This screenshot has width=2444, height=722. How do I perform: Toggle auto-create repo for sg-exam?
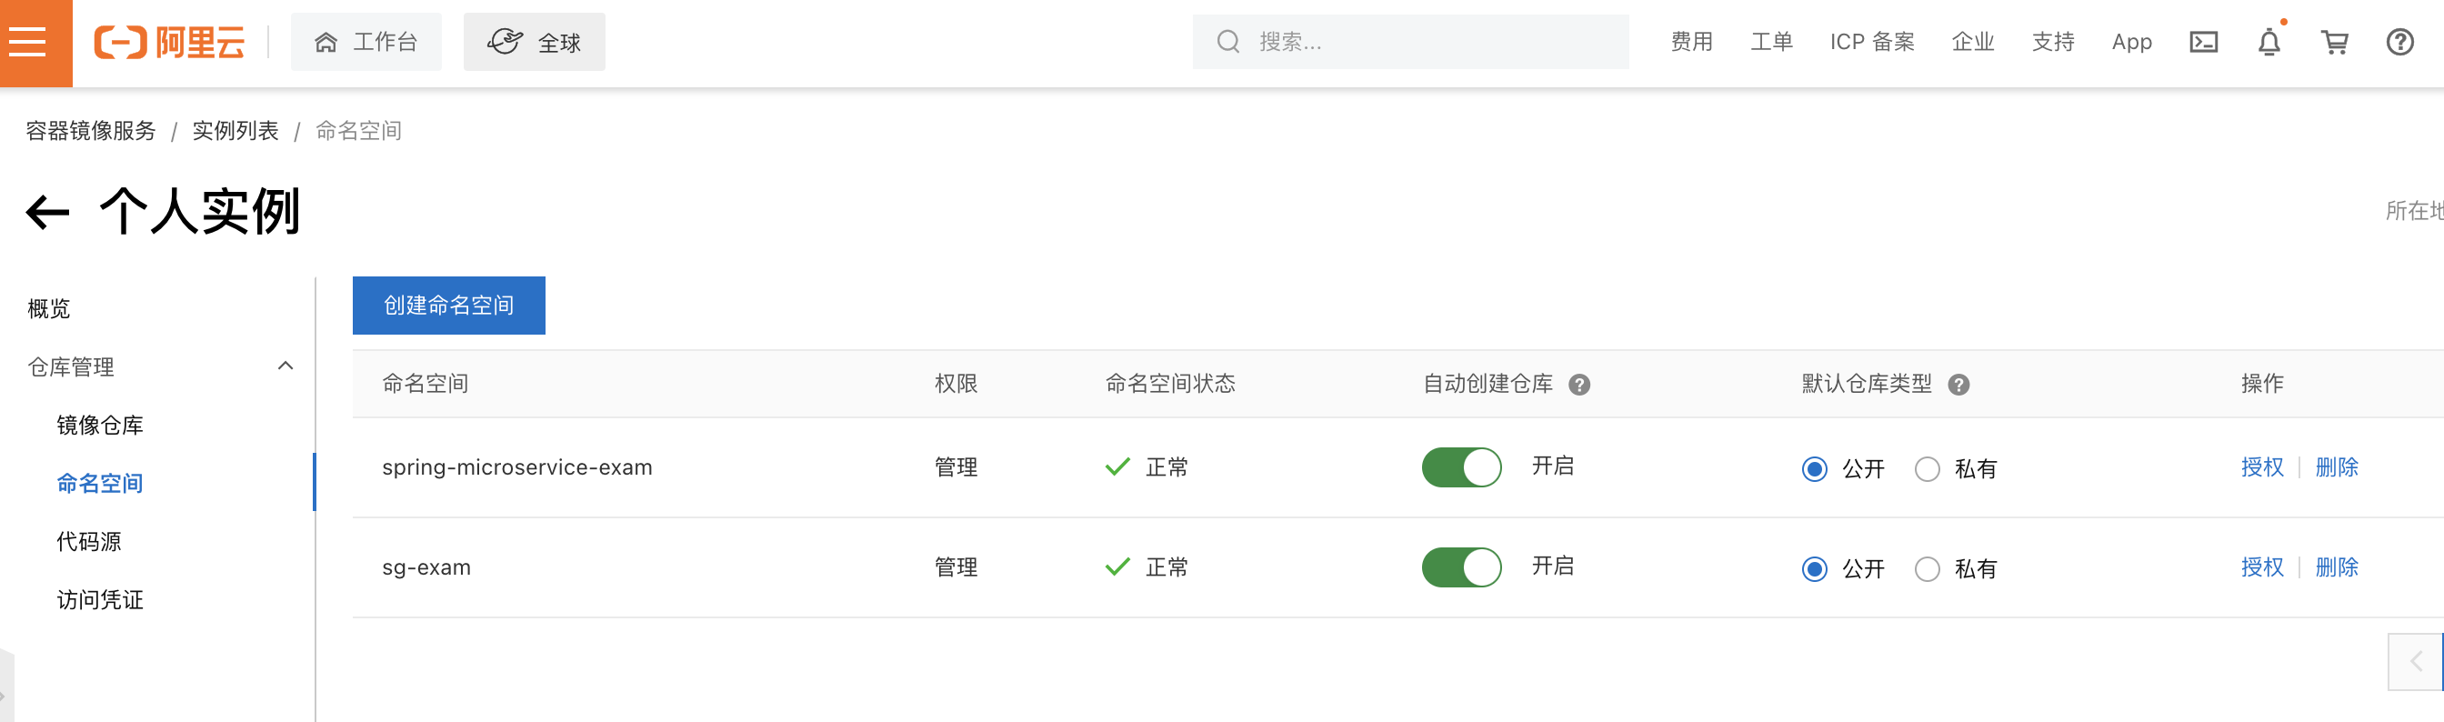(1461, 567)
